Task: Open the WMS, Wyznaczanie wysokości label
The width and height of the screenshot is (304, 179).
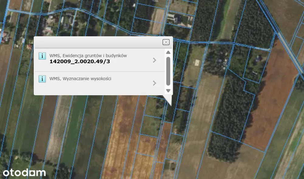Action: [x=80, y=79]
